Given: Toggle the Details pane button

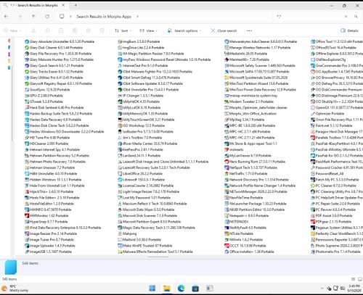Looking at the screenshot, I should click(x=349, y=30).
